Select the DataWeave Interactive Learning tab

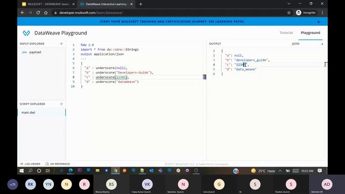pyautogui.click(x=106, y=4)
